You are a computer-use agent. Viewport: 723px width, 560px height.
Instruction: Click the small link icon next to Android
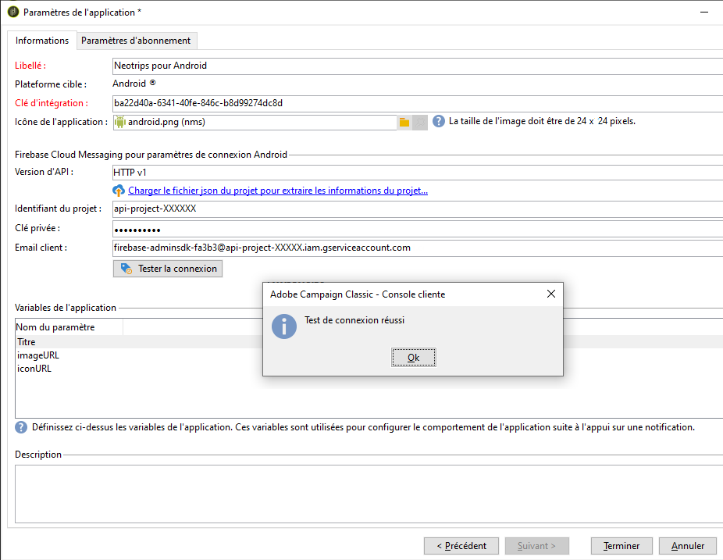click(x=152, y=83)
